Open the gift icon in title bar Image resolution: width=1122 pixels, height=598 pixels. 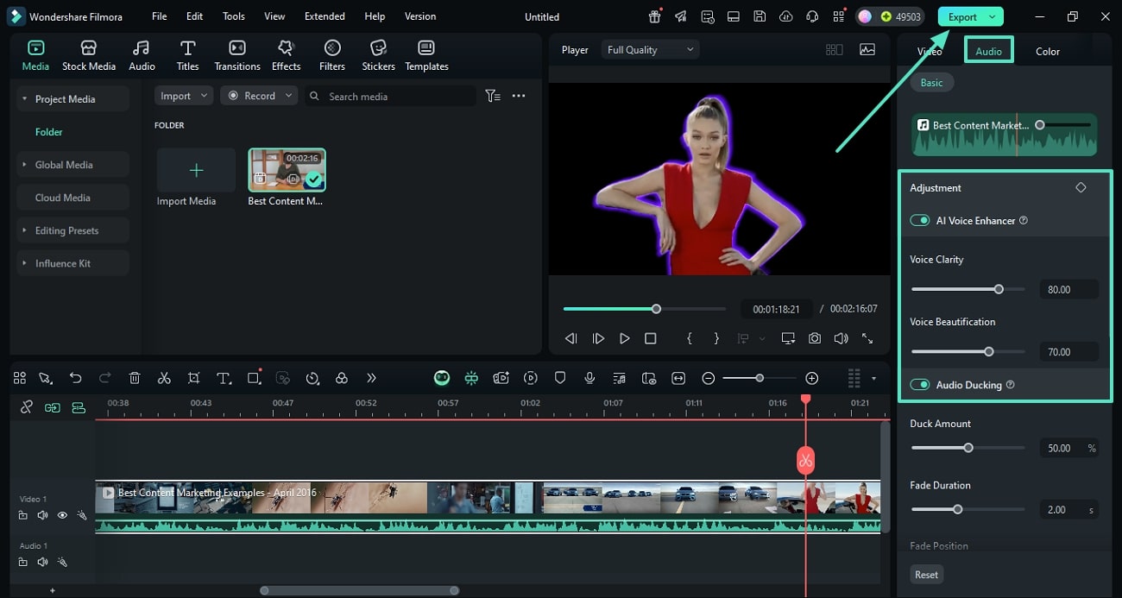pyautogui.click(x=655, y=16)
